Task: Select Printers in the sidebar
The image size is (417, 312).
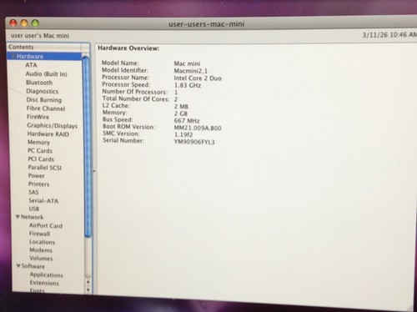Action: click(39, 184)
